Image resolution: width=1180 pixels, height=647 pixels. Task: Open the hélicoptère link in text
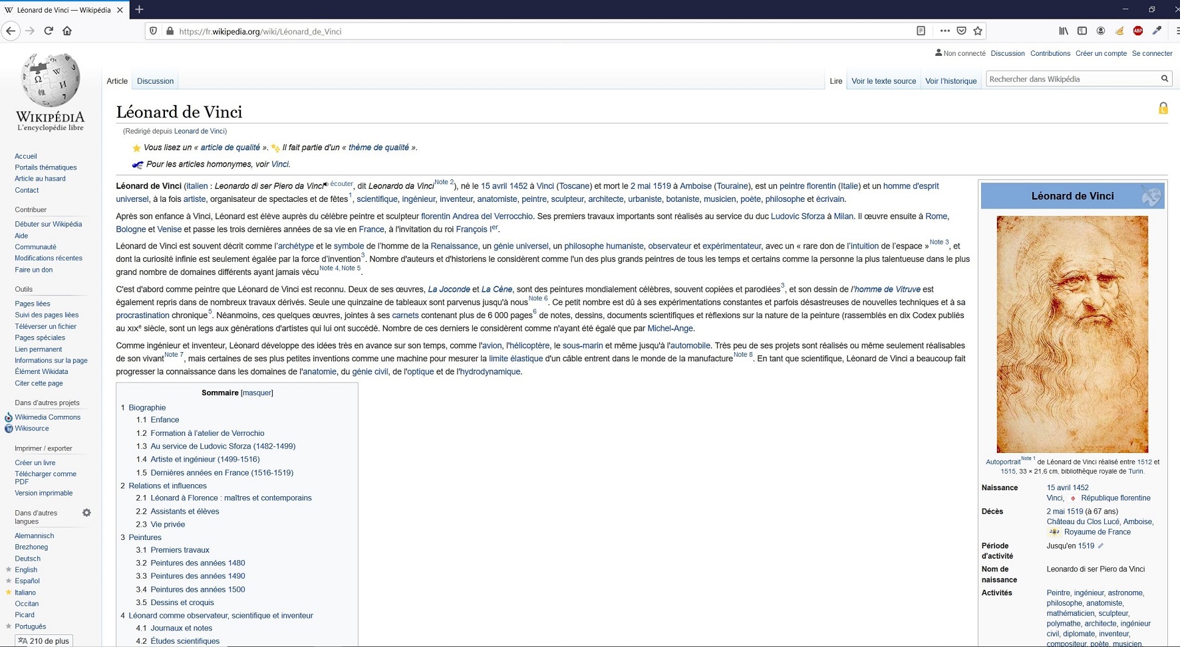[530, 345]
